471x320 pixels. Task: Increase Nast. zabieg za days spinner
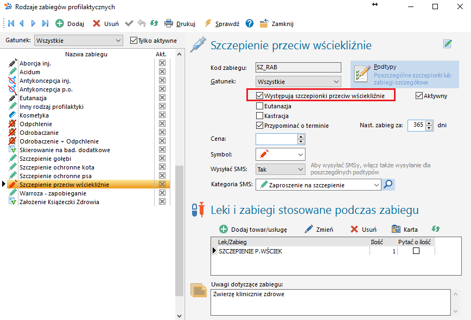429,123
